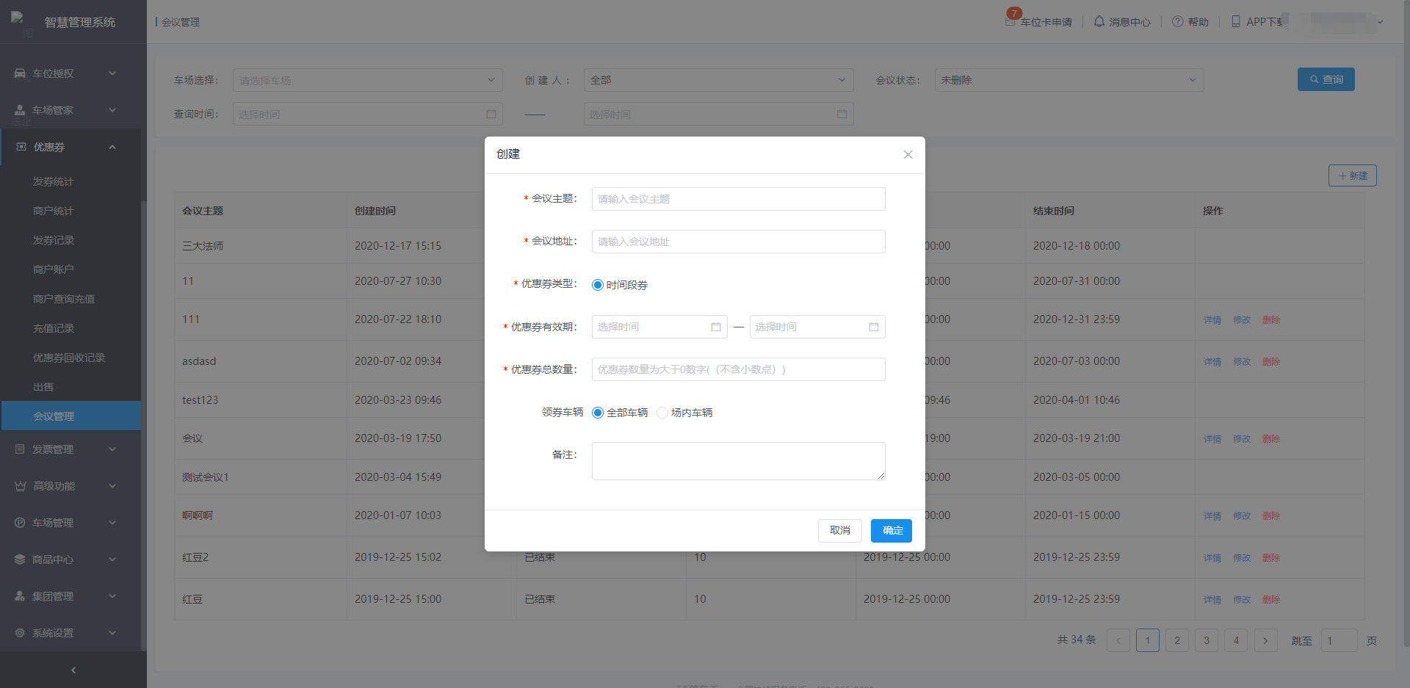Viewport: 1410px width, 688px height.
Task: Click the 车场管理 parking icon in the sidebar
Action: click(x=20, y=523)
